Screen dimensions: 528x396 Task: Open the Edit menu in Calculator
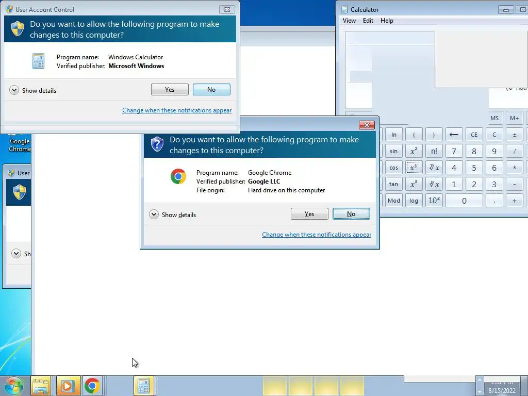coord(368,21)
